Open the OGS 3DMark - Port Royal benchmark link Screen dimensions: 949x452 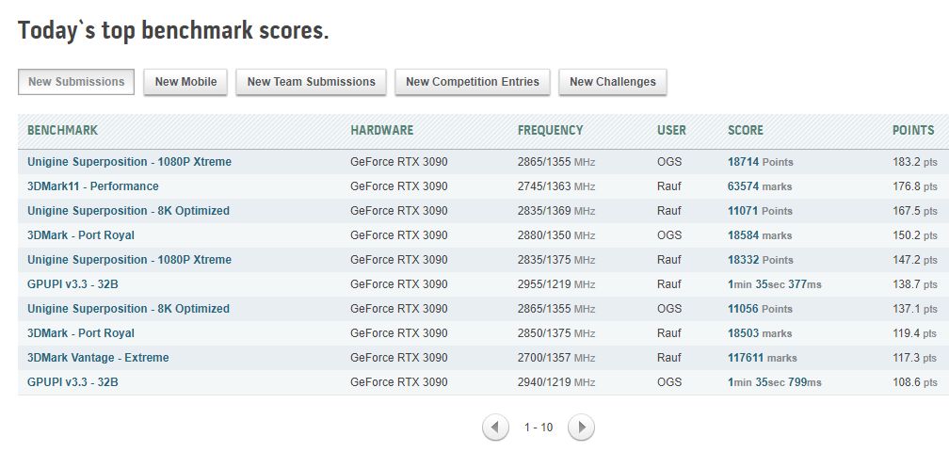81,235
